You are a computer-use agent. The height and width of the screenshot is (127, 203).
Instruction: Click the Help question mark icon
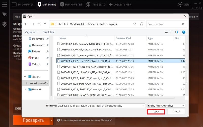pos(184,32)
